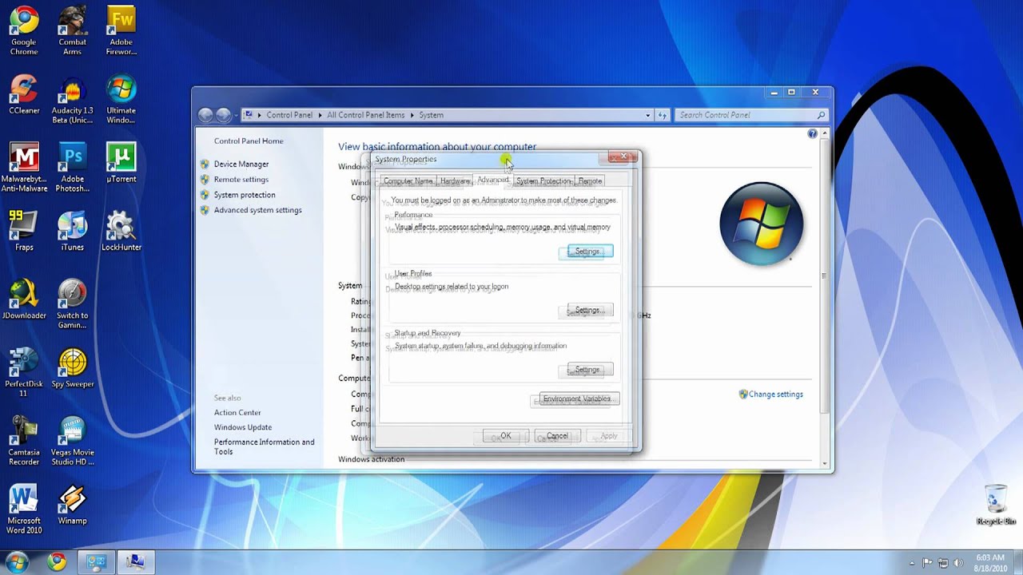Launch Camtasia Recorder desktop icon
Screen dimensions: 1023x575
24,441
